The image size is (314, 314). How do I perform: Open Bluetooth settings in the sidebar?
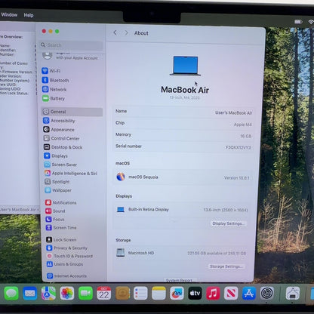click(55, 80)
